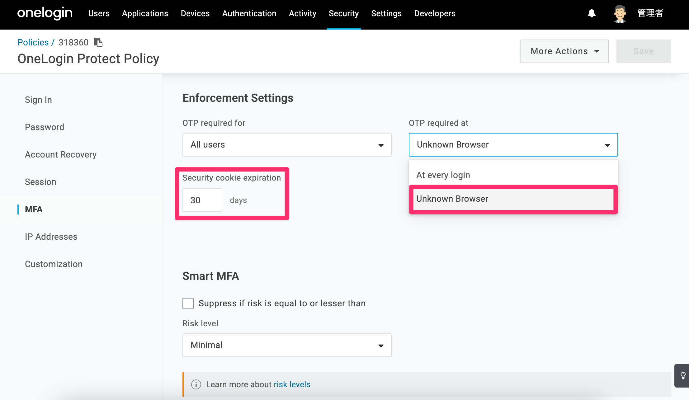Click the info icon beside risk levels
Viewport: 689px width, 400px height.
click(x=196, y=384)
